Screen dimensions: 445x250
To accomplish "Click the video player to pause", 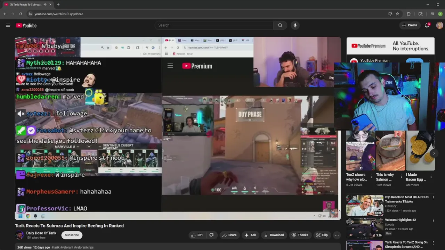I will [x=178, y=128].
